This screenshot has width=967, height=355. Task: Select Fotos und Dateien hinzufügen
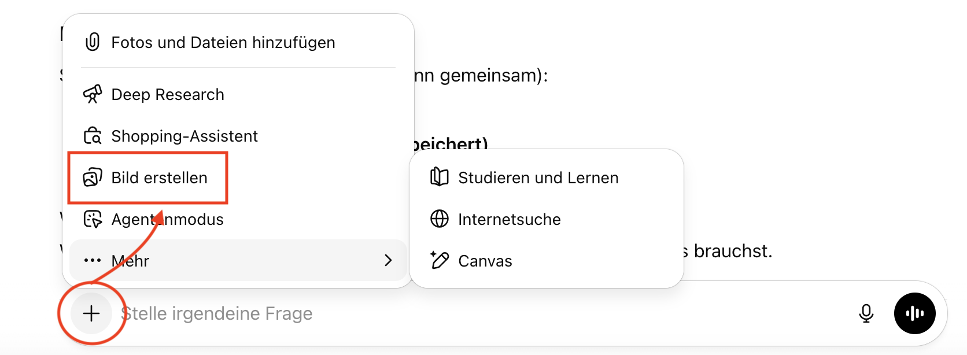pos(223,42)
